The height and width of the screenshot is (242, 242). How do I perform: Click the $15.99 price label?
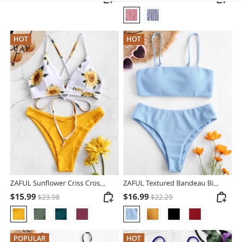pos(23,197)
